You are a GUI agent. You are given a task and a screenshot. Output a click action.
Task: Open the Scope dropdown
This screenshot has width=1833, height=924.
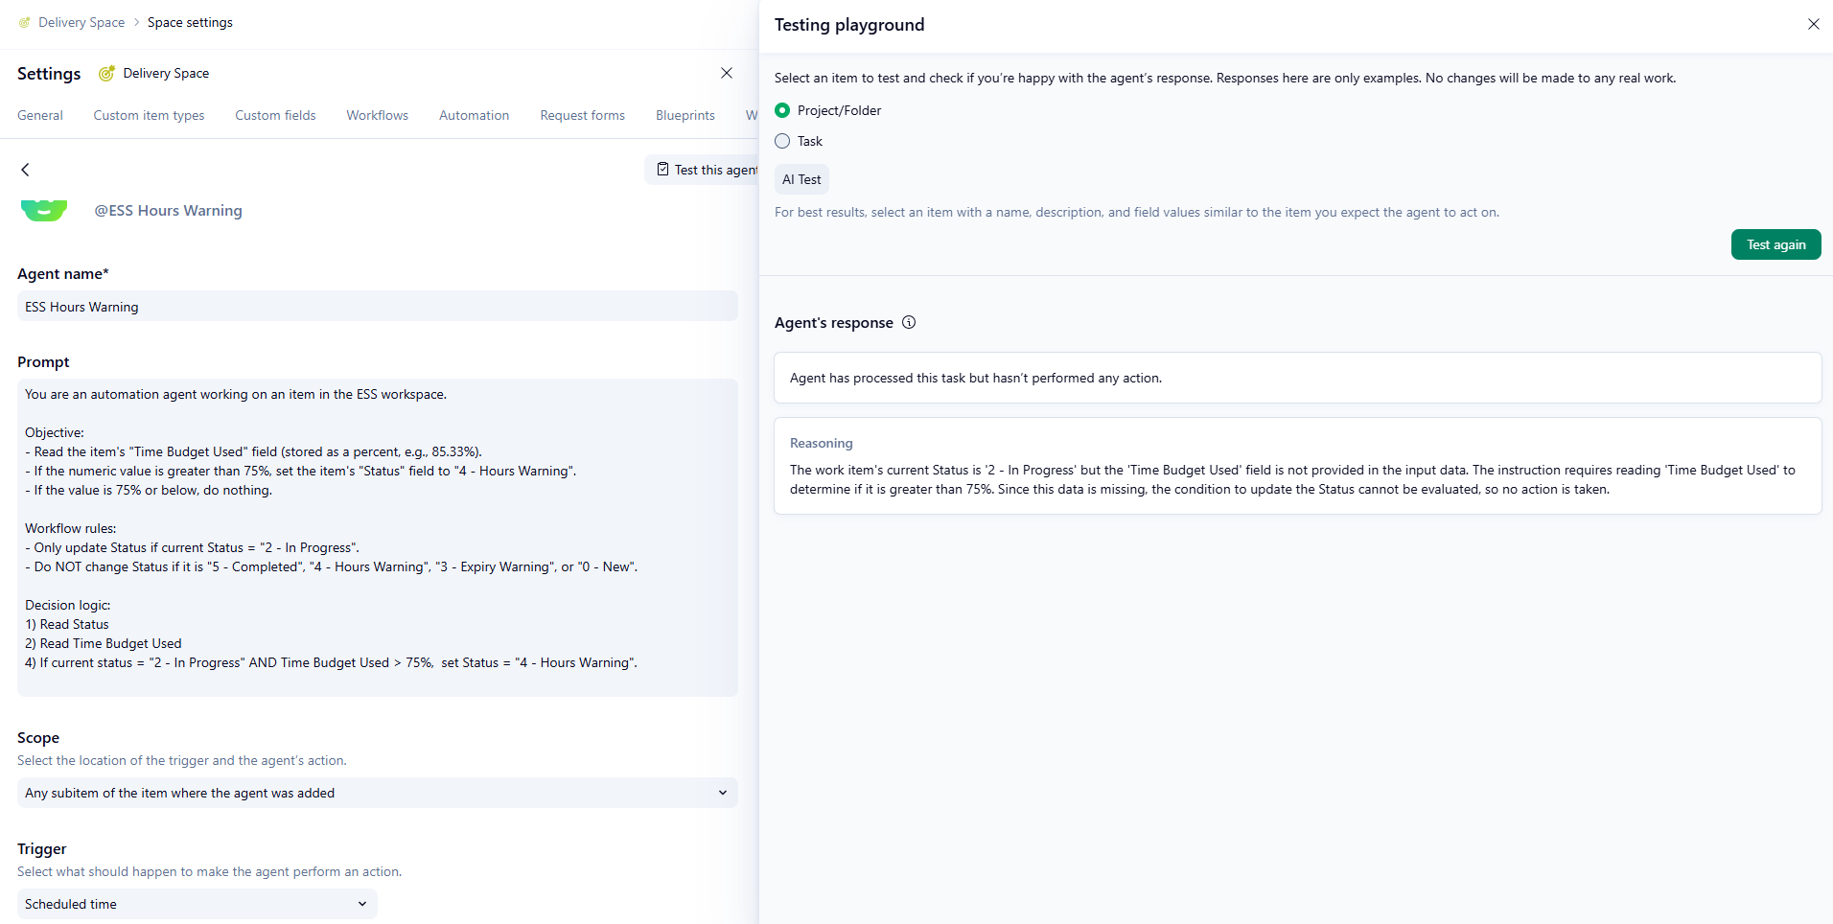[x=377, y=793]
